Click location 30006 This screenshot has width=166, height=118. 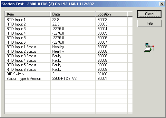(x=102, y=38)
